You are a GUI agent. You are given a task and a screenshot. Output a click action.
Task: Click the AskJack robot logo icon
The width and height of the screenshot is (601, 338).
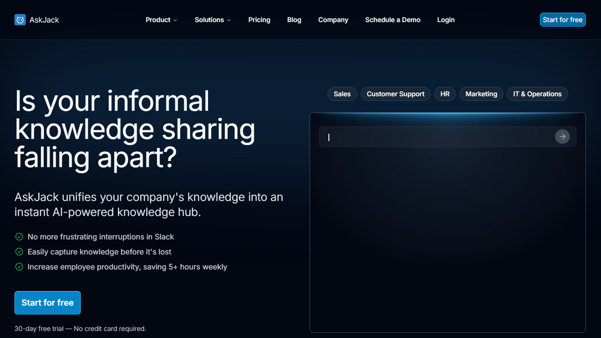[20, 20]
